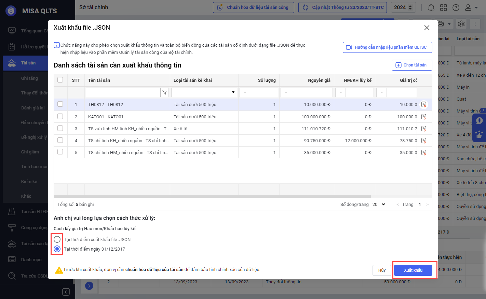The image size is (486, 299).
Task: Open the apps grid icon
Action: tap(444, 8)
